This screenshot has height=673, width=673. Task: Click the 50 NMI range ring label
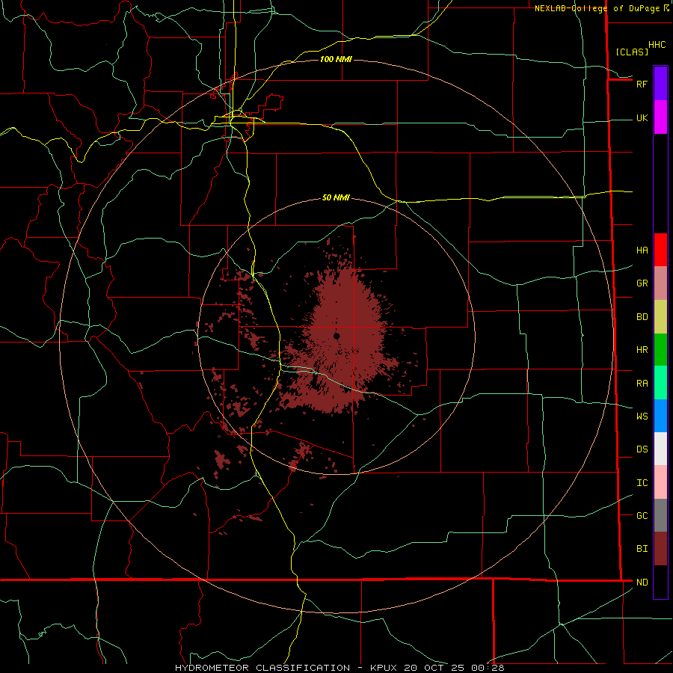336,197
